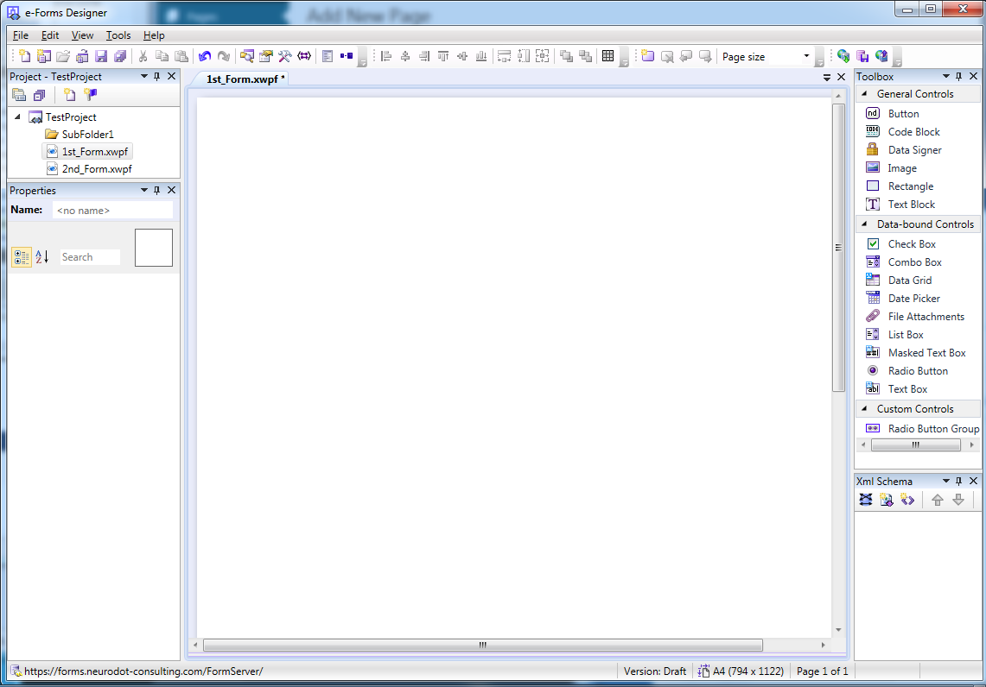This screenshot has width=986, height=687.
Task: Click the Open folder toolbar icon
Action: click(x=63, y=56)
